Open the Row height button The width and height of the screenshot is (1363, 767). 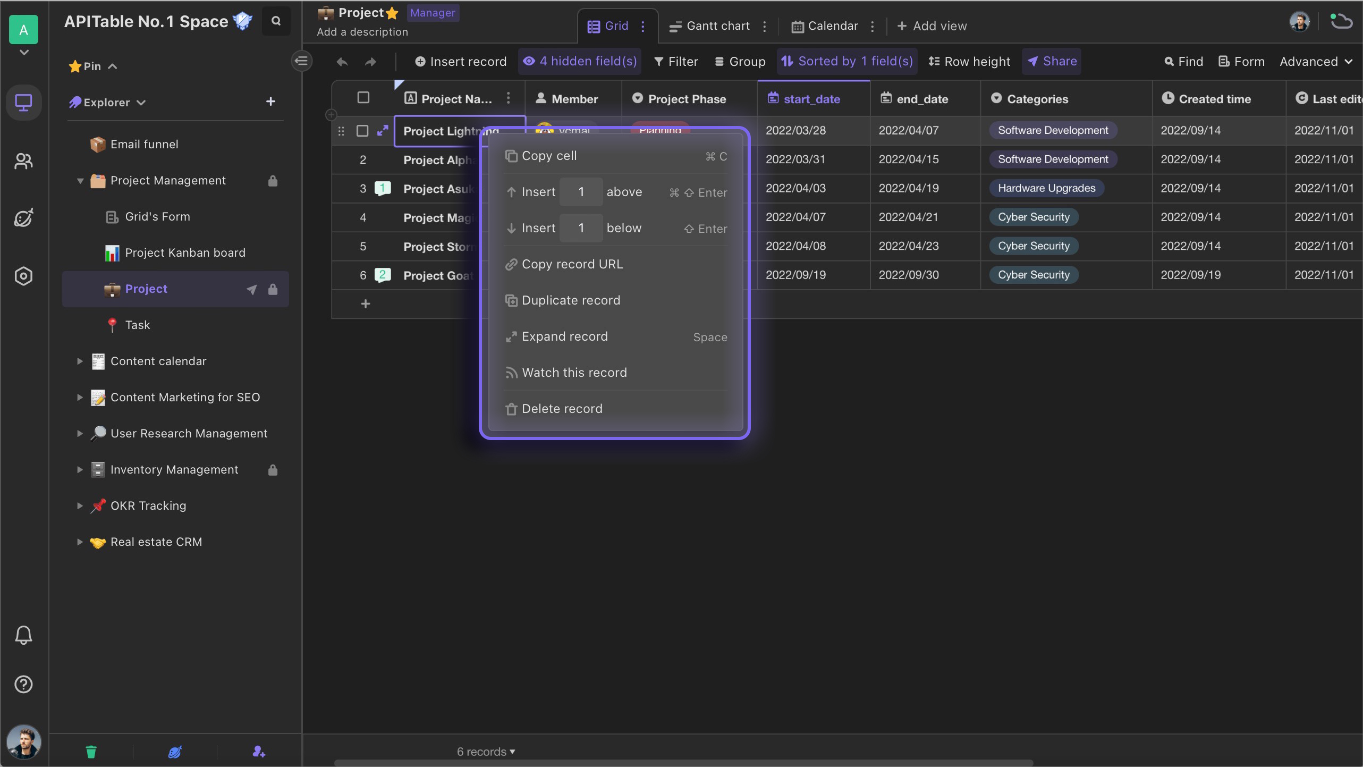click(x=969, y=62)
